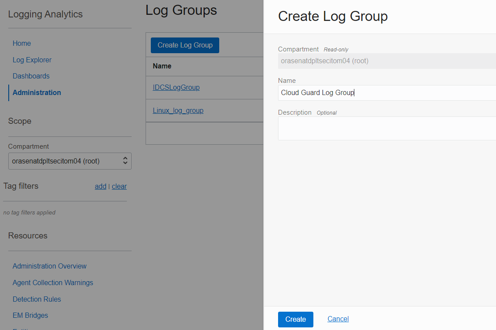Open Administration Overview

point(49,266)
